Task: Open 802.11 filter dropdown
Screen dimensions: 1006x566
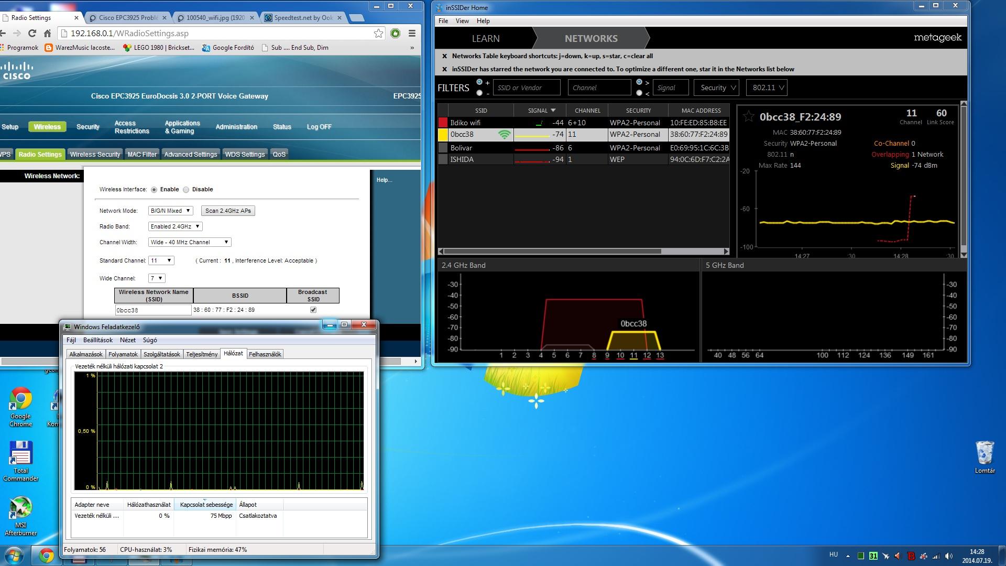Action: [767, 88]
